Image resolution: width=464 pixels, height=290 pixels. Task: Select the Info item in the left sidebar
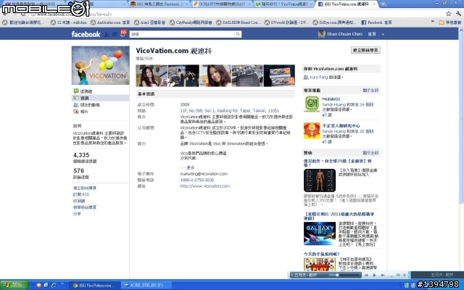click(x=100, y=98)
